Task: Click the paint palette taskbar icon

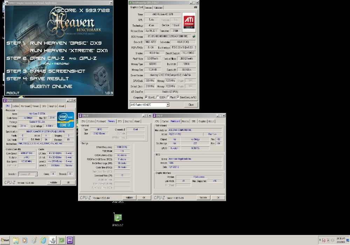Action: [x=34, y=240]
